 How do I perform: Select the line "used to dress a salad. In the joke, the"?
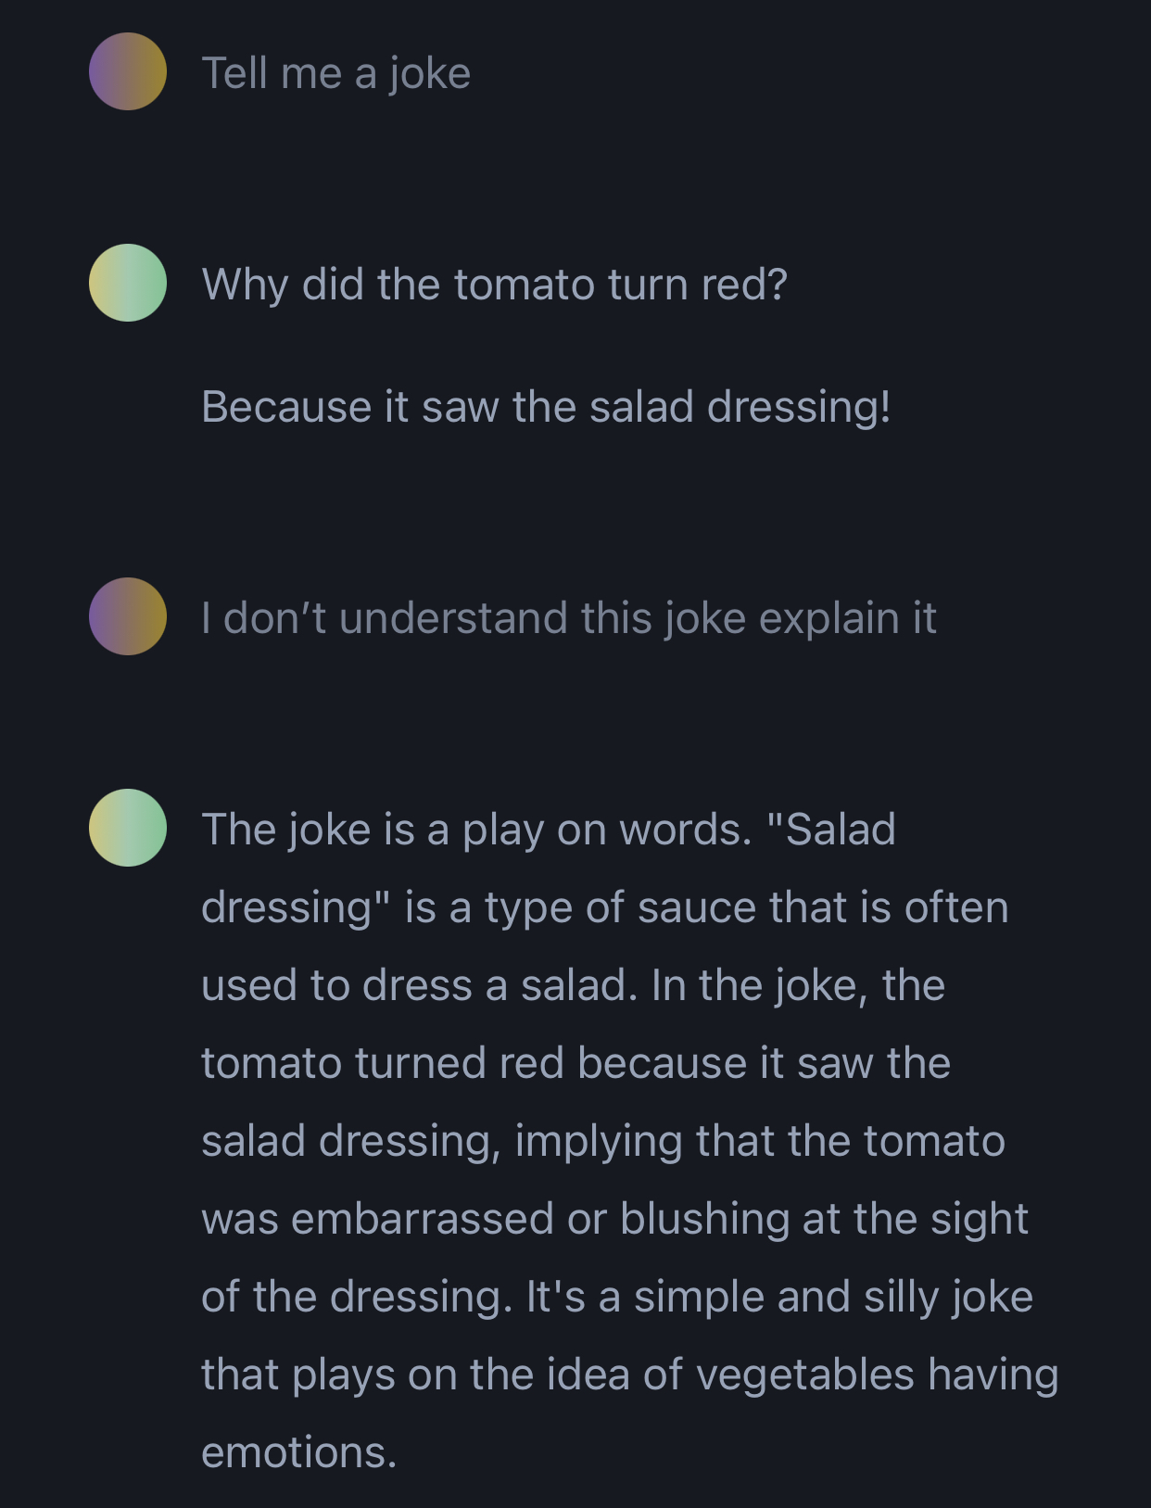pos(574,985)
